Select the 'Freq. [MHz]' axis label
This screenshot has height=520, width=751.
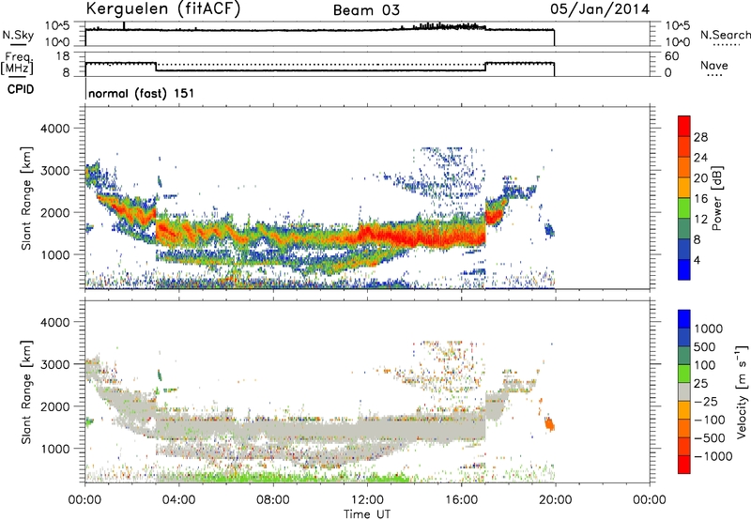click(18, 64)
